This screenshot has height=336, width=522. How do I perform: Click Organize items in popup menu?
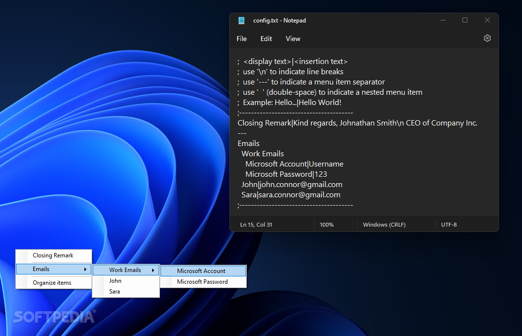54,283
